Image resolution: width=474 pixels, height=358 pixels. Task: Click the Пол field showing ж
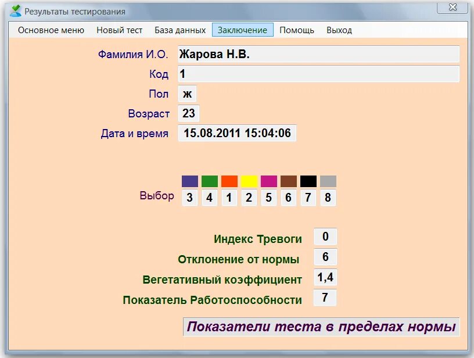coord(187,94)
